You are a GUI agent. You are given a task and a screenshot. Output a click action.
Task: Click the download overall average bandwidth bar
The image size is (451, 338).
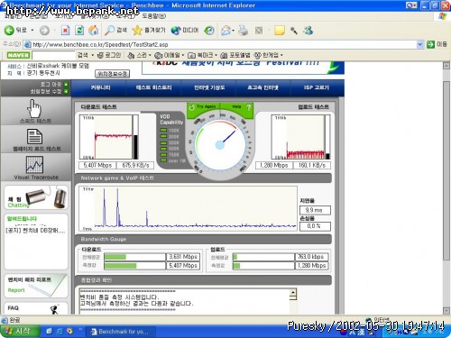[x=135, y=257]
